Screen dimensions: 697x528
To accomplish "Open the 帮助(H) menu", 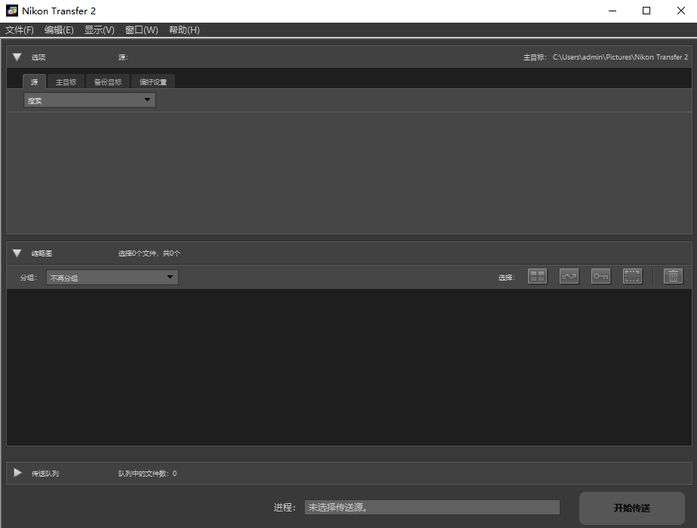I will (x=184, y=30).
